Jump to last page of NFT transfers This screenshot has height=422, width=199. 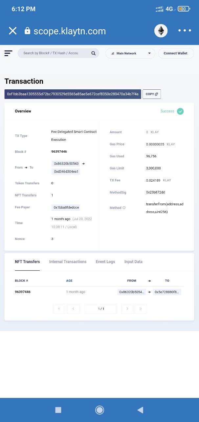[141, 309]
